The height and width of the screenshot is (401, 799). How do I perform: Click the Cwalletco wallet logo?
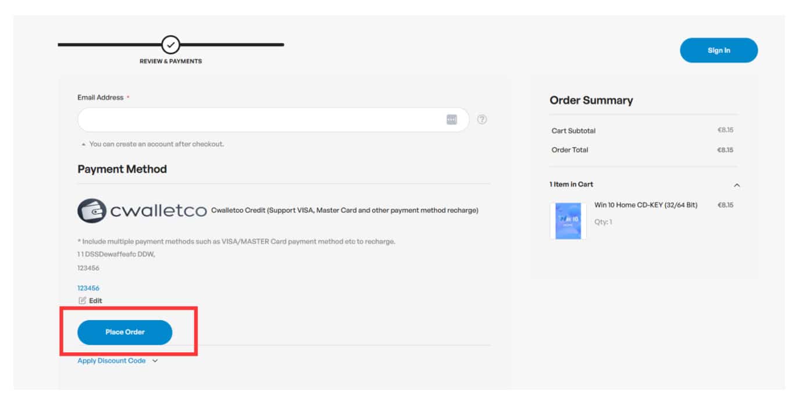click(92, 210)
